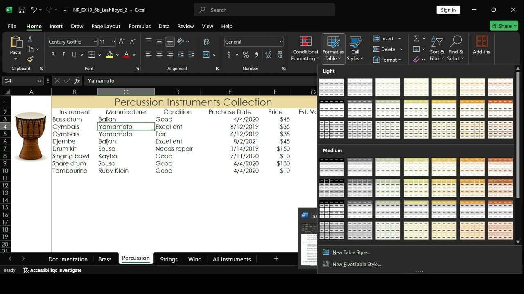This screenshot has height=294, width=524.
Task: Click the Sign in button
Action: [448, 10]
